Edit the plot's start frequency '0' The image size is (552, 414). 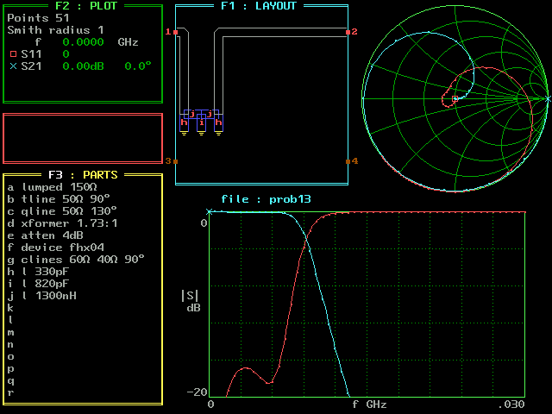click(x=210, y=405)
